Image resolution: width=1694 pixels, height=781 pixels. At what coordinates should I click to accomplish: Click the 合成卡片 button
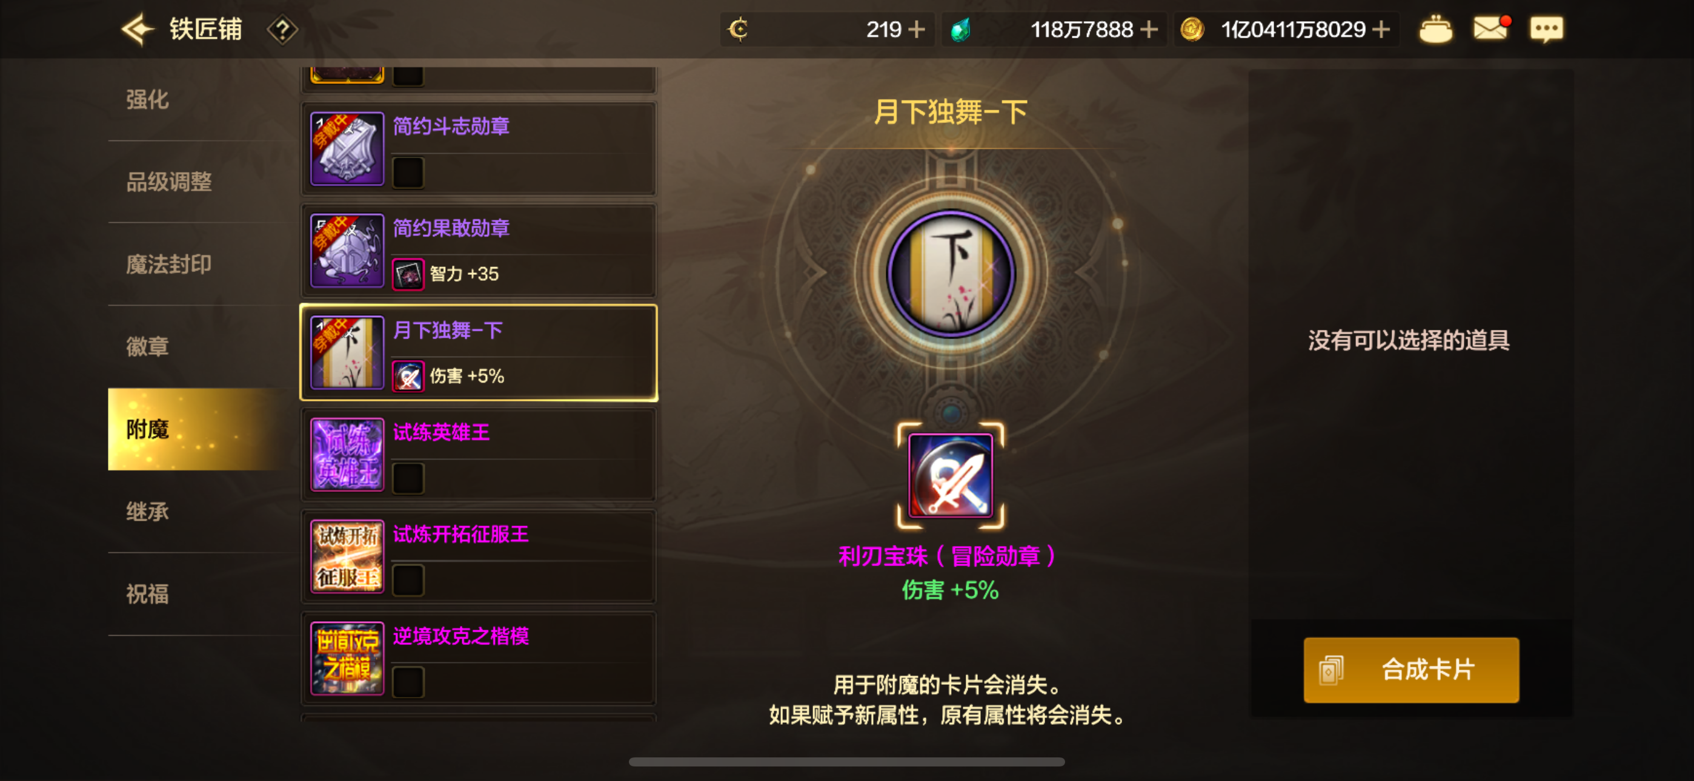pos(1411,670)
